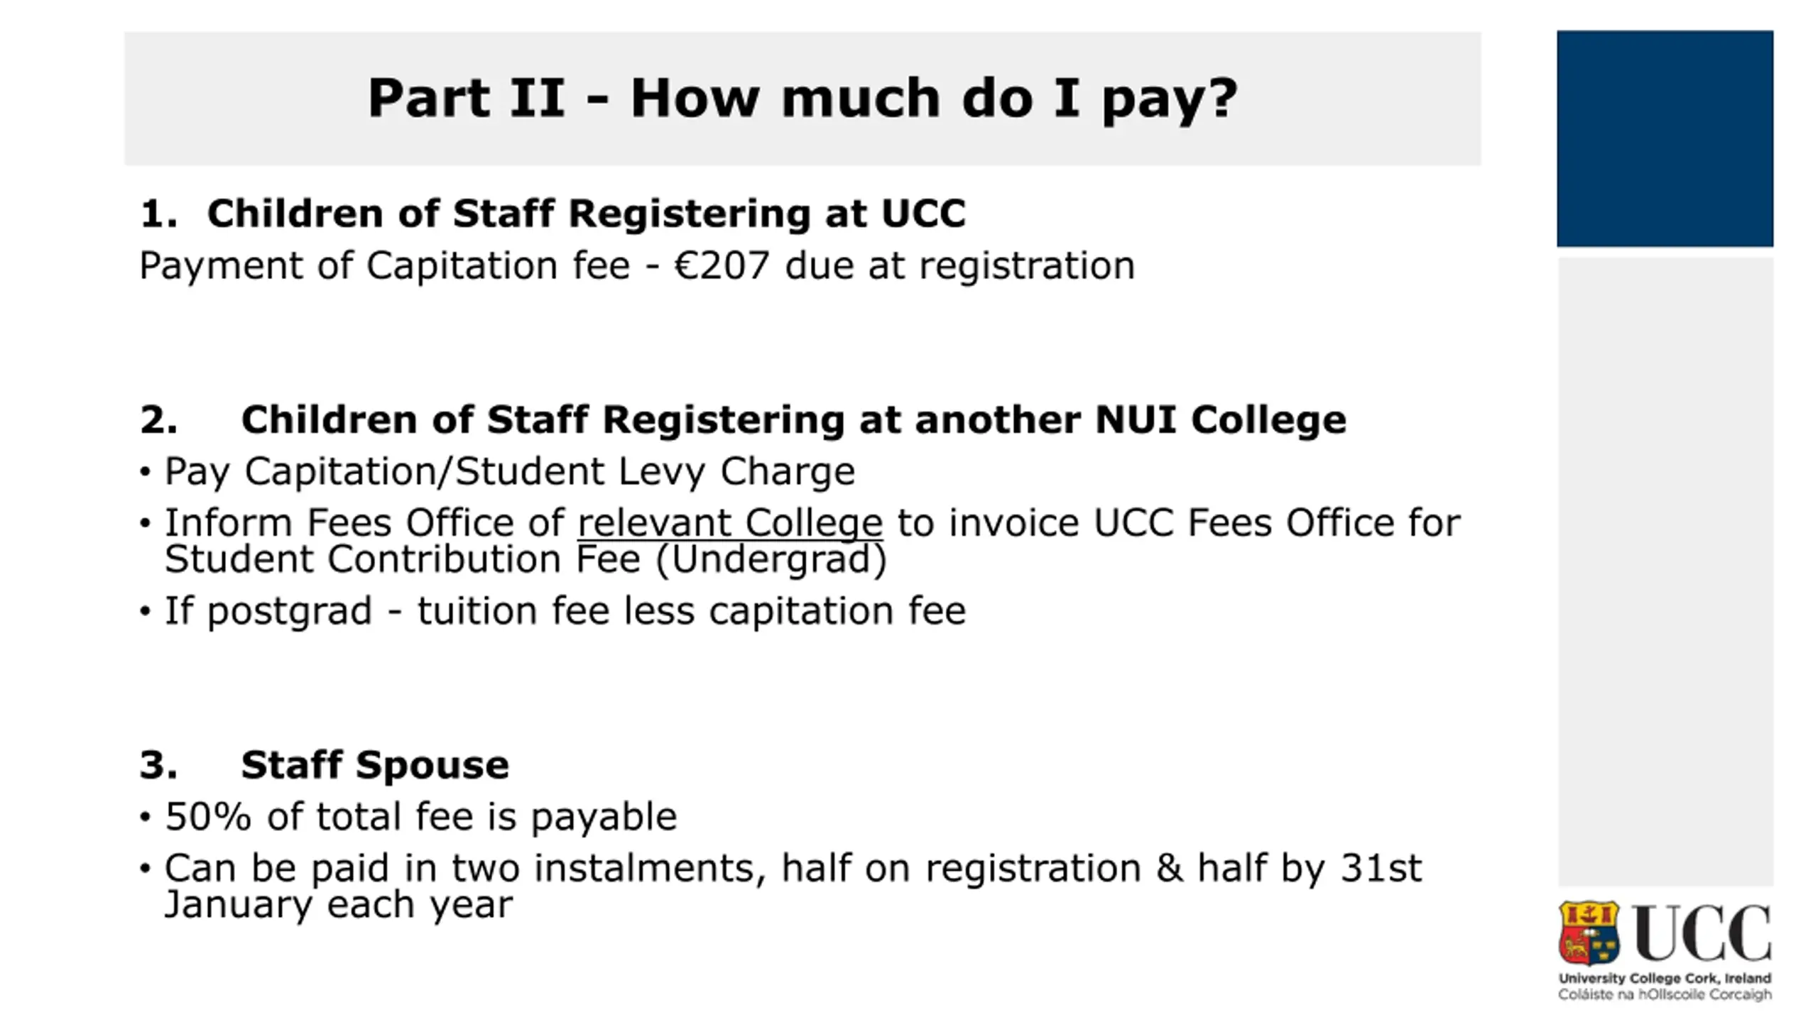Click the 'Pay Capitation/Student Levy Charge' bullet
This screenshot has height=1022, width=1818.
(509, 471)
